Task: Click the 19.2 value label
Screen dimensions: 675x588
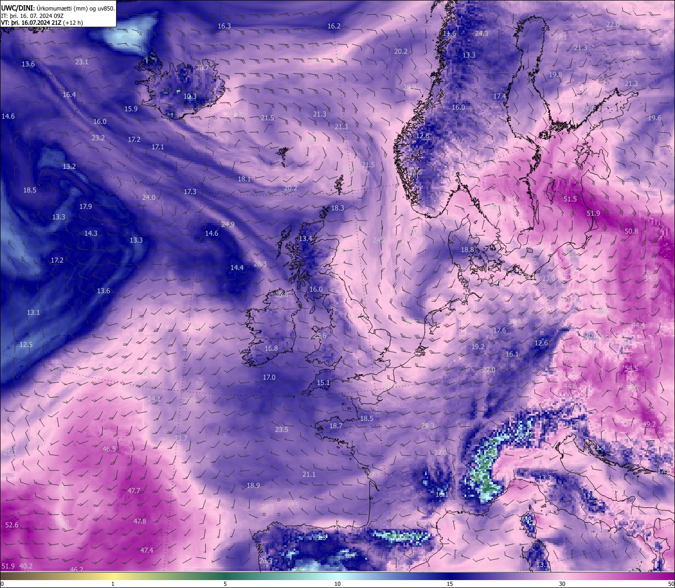Action: [478, 346]
